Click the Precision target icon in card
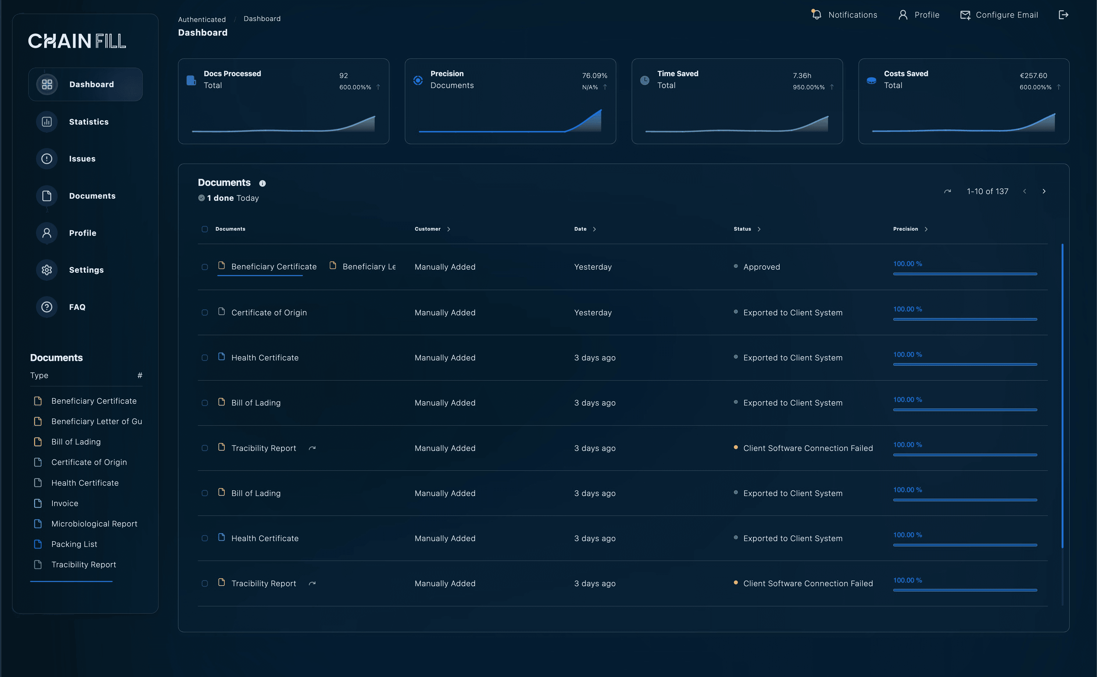The height and width of the screenshot is (677, 1097). click(418, 80)
